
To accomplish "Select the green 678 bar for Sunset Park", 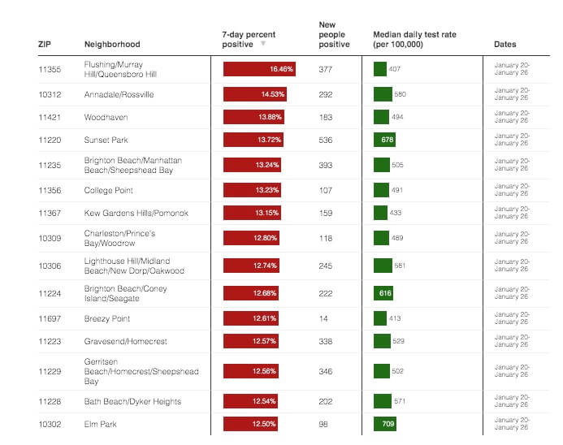I will click(385, 140).
